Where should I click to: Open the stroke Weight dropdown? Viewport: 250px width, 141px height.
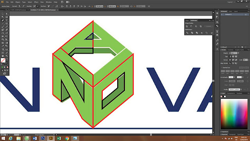238,53
